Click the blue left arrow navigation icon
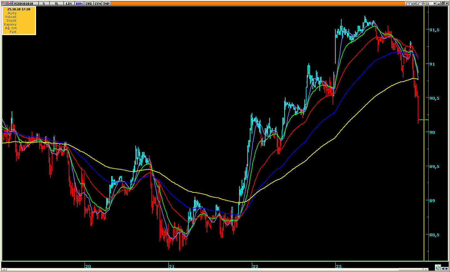 [x=443, y=268]
